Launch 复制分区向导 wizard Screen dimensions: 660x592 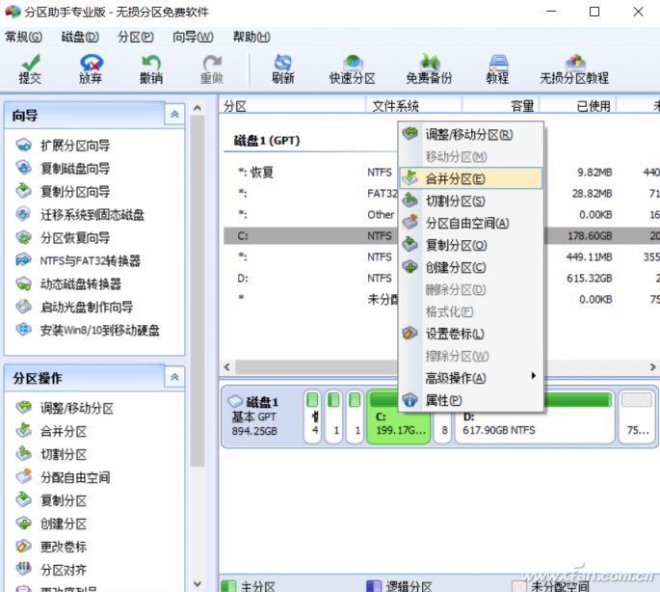tap(64, 191)
